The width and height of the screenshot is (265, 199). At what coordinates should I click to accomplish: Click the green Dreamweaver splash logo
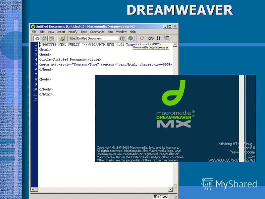[x=174, y=93]
